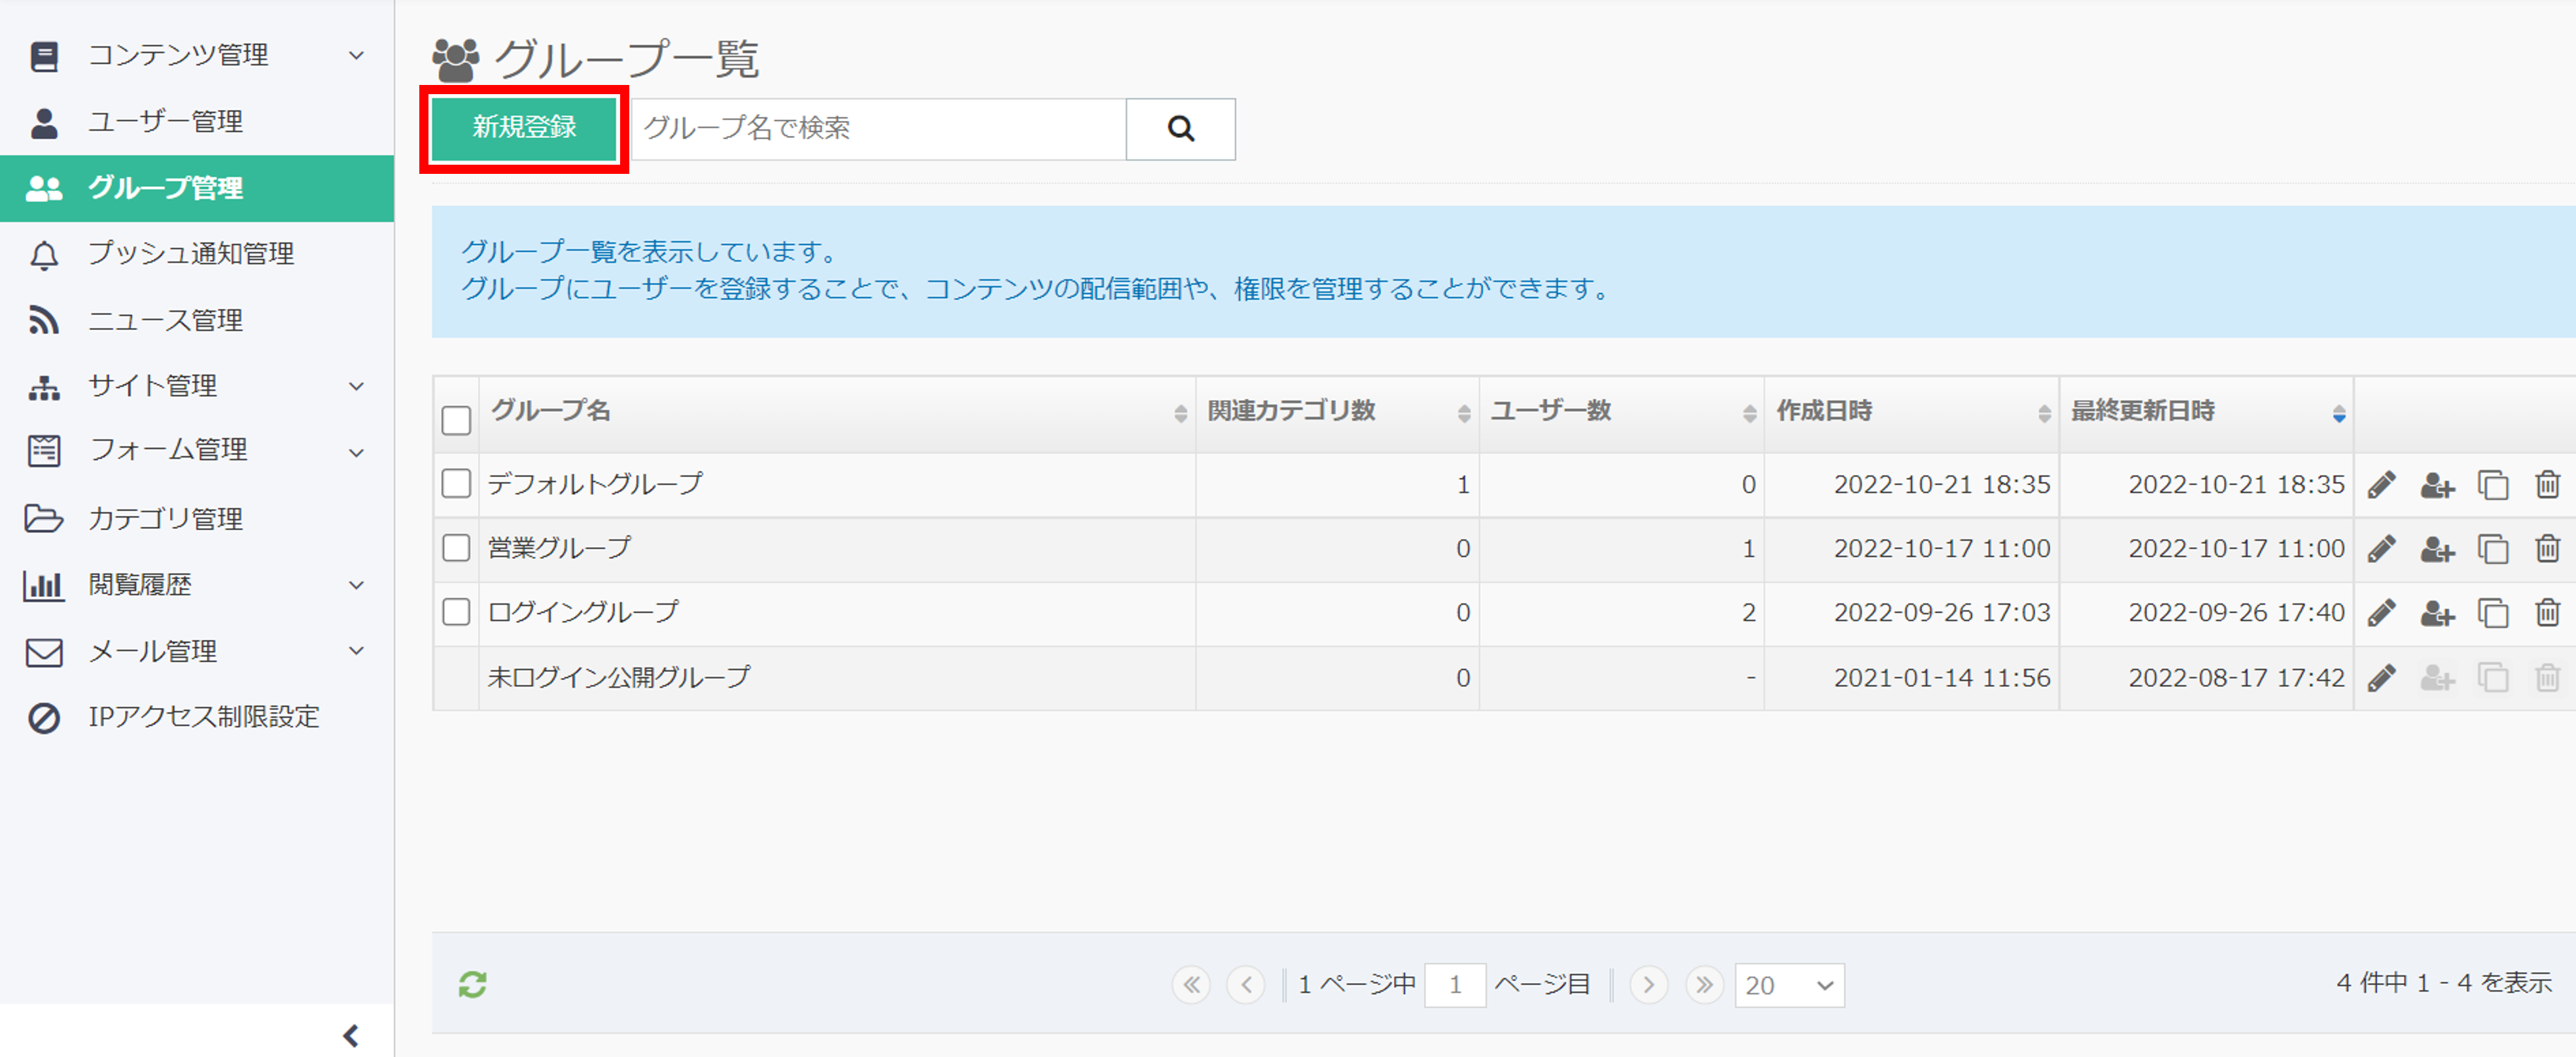Copy ログイングループ with duplicate icon
This screenshot has width=2576, height=1057.
[2493, 612]
